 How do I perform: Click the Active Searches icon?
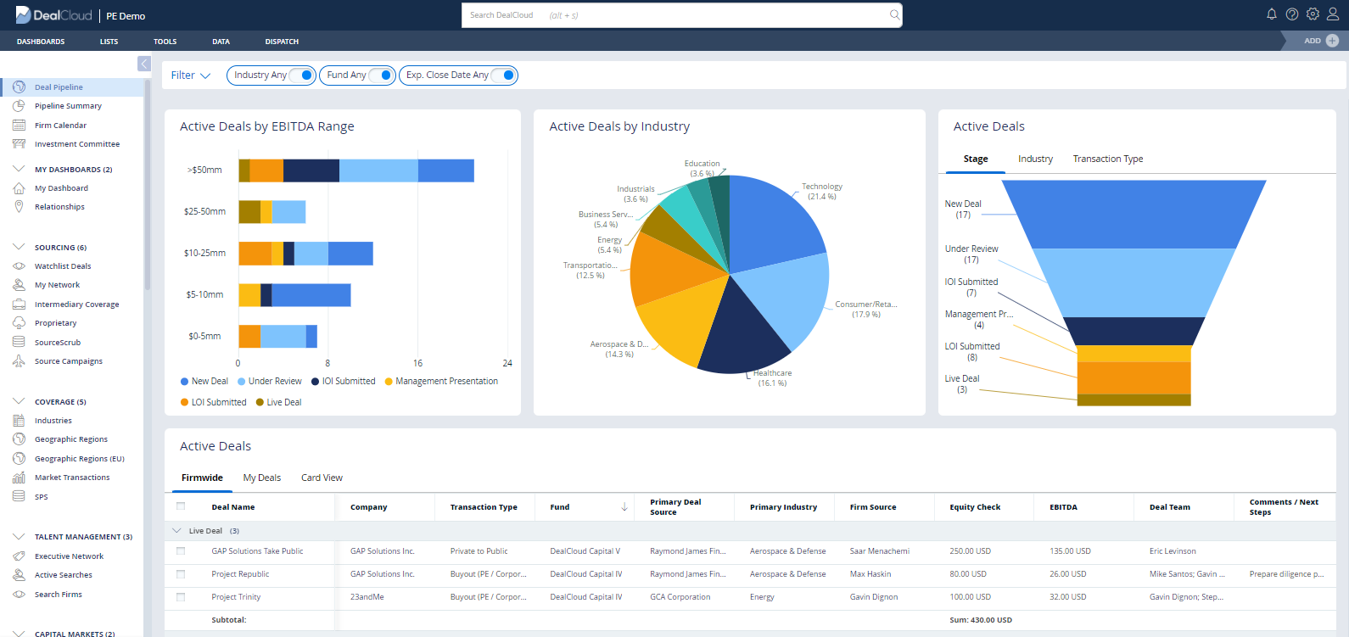(19, 575)
